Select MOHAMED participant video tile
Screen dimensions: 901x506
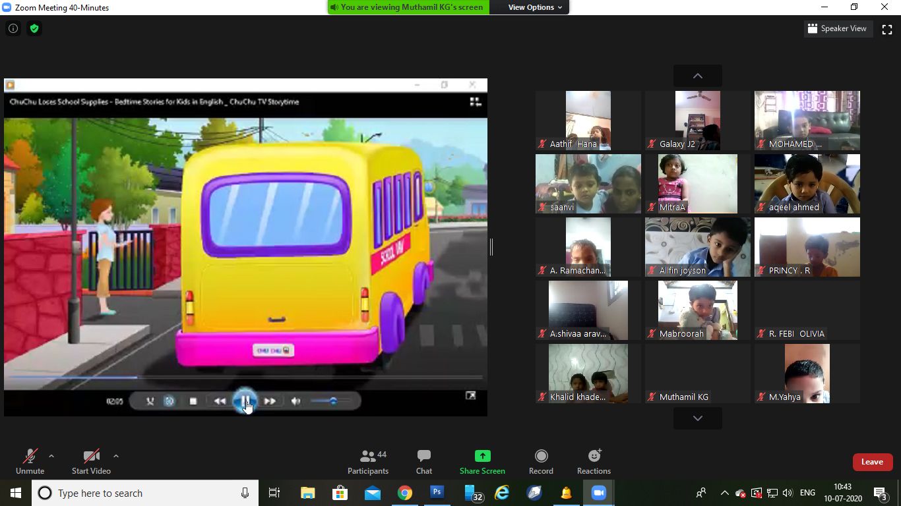click(x=807, y=121)
